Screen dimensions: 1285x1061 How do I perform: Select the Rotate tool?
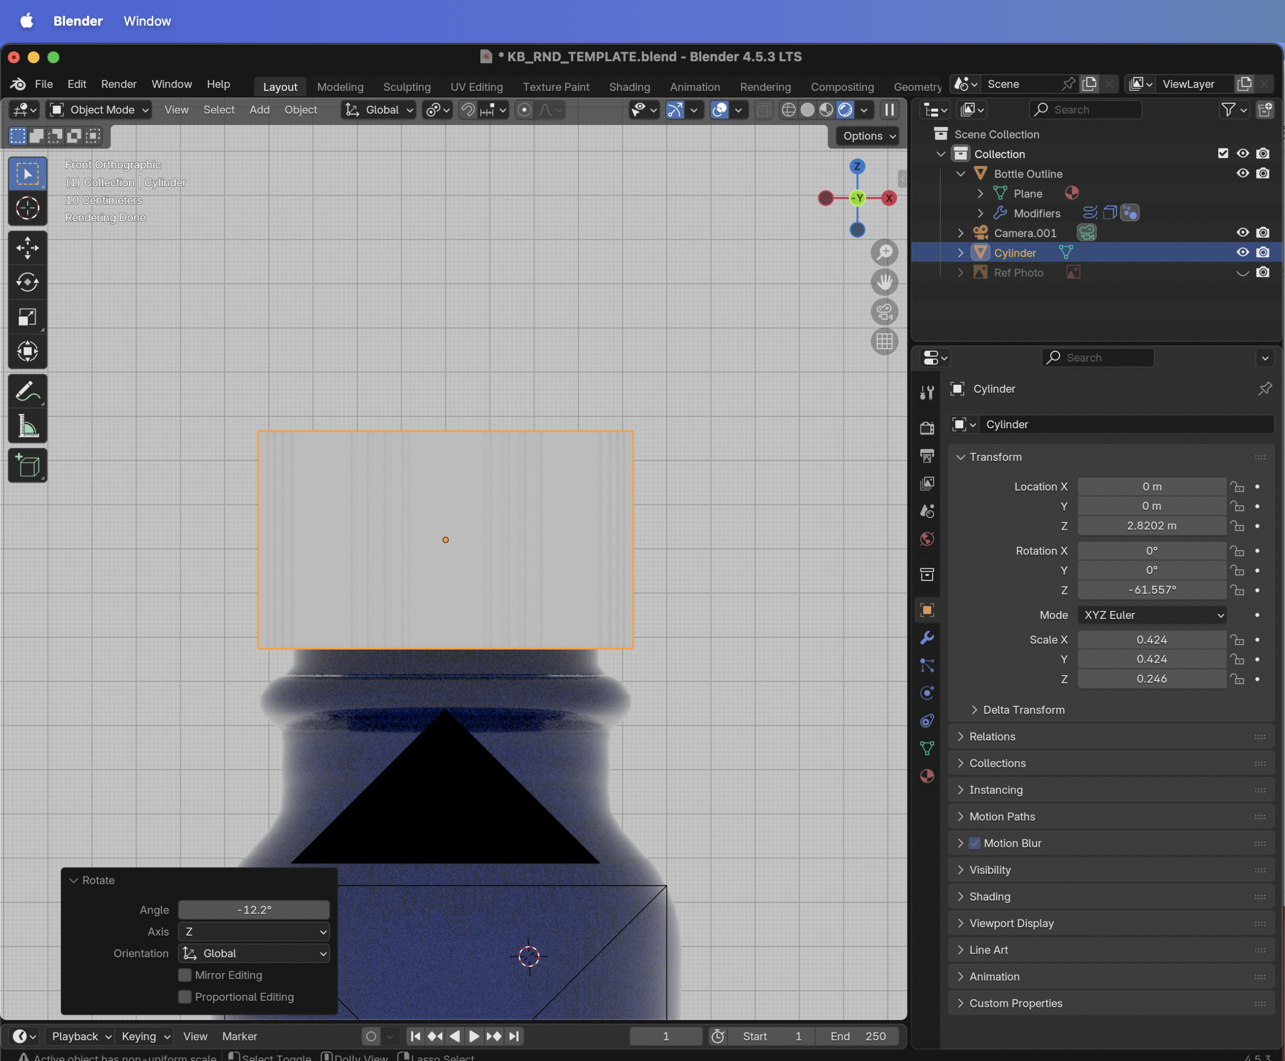(x=28, y=282)
